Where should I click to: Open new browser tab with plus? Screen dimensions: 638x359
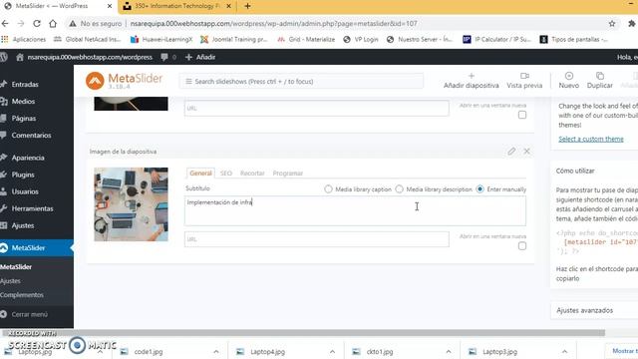247,6
